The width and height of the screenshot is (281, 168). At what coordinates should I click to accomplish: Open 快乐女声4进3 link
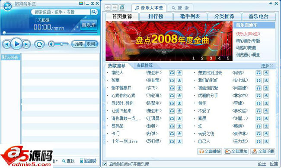click(248, 34)
